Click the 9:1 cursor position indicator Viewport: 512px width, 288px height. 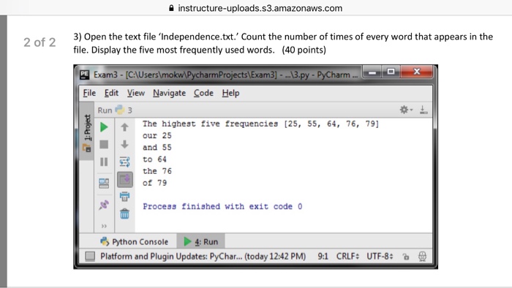(323, 257)
